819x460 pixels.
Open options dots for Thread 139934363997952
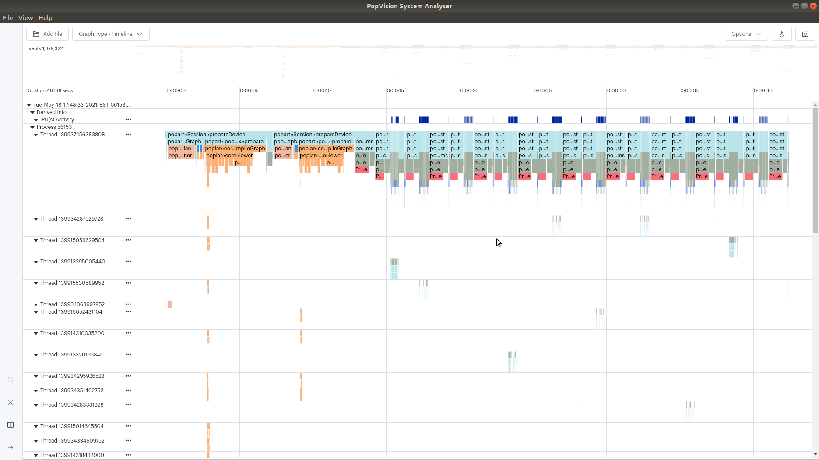(x=128, y=304)
